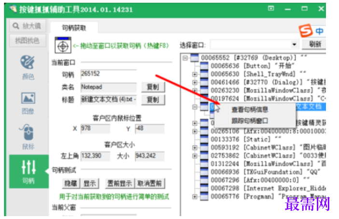The height and width of the screenshot is (219, 339).
Task: Click 复制 button next to Notepad class
Action: [x=153, y=87]
